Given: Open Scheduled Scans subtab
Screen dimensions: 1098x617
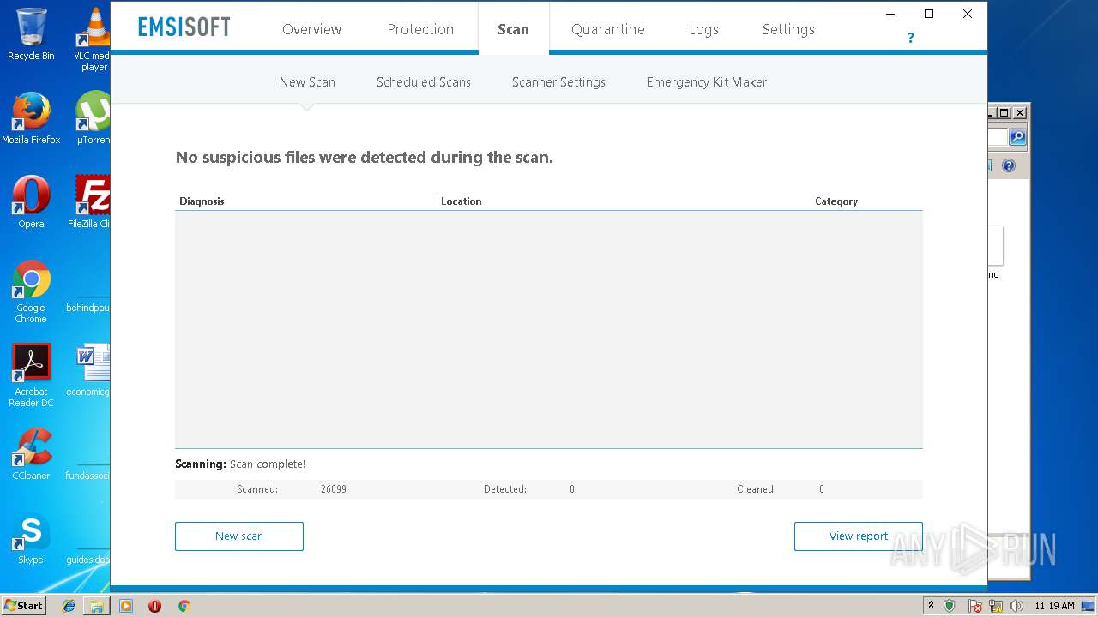Looking at the screenshot, I should pyautogui.click(x=423, y=82).
